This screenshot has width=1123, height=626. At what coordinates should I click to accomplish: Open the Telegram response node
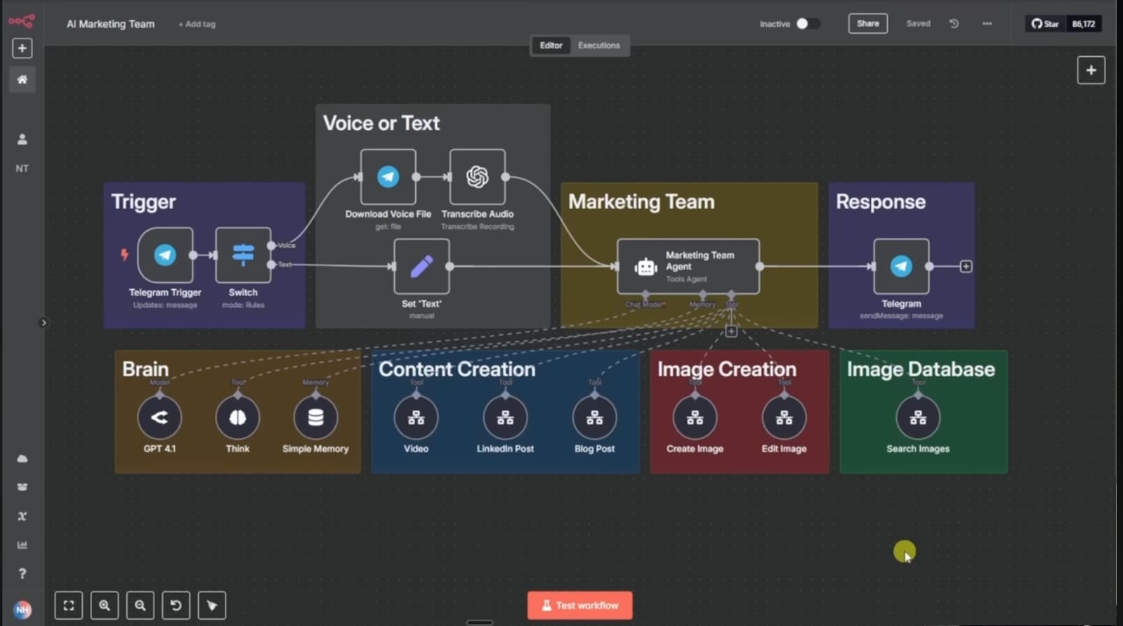[901, 266]
